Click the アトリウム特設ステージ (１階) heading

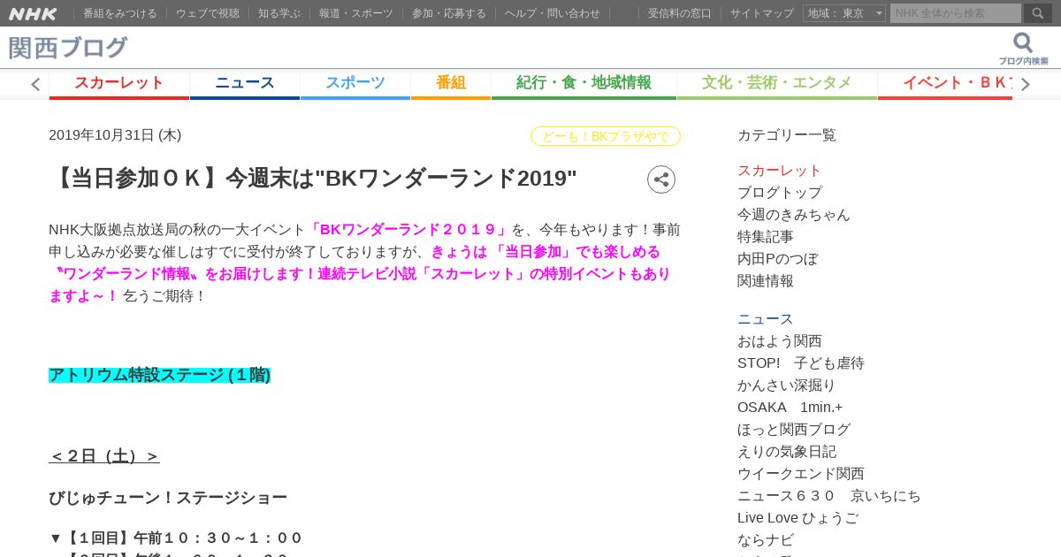coord(160,375)
